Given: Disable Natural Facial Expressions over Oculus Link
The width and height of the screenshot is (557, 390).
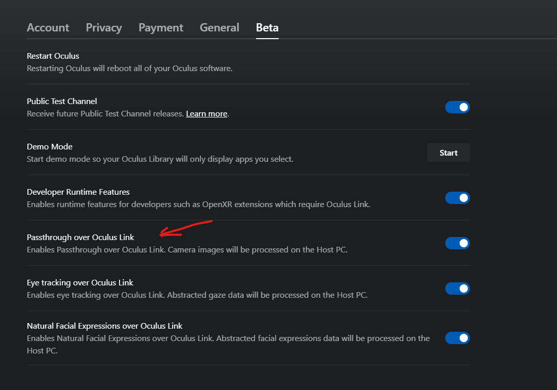Looking at the screenshot, I should pos(457,338).
